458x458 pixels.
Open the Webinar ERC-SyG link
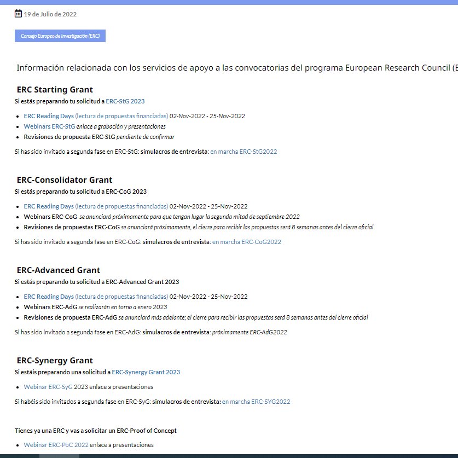click(48, 387)
